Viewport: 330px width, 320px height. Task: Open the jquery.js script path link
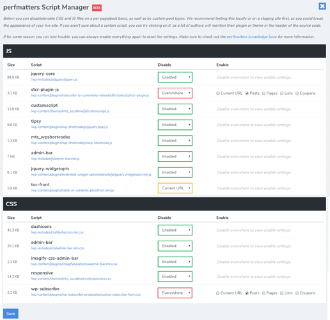point(54,79)
